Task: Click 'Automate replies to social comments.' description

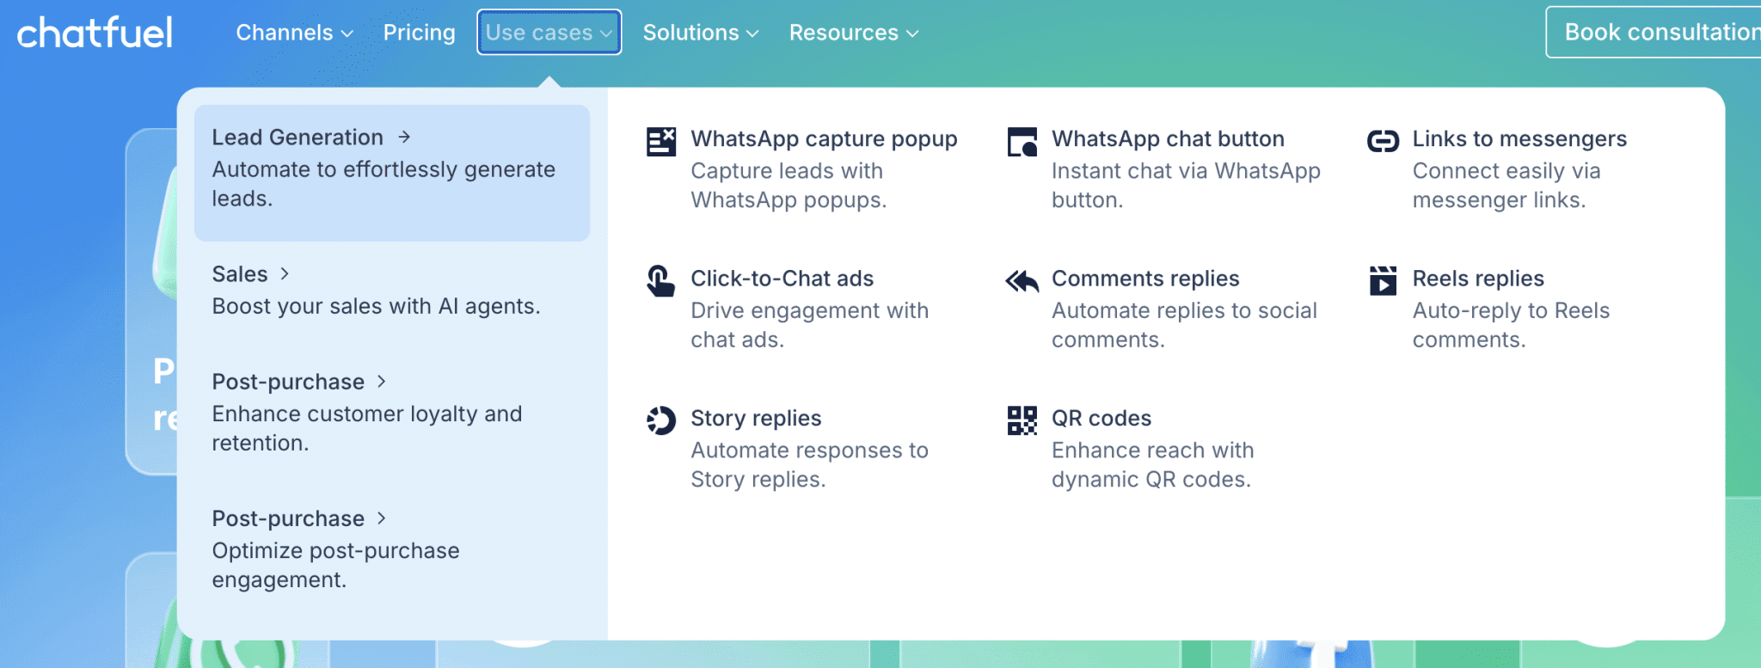Action: 1184,325
